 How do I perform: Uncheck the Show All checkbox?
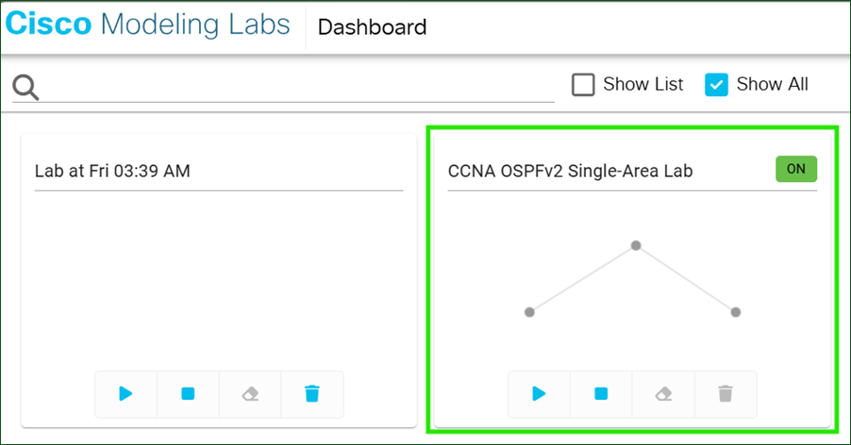point(717,85)
